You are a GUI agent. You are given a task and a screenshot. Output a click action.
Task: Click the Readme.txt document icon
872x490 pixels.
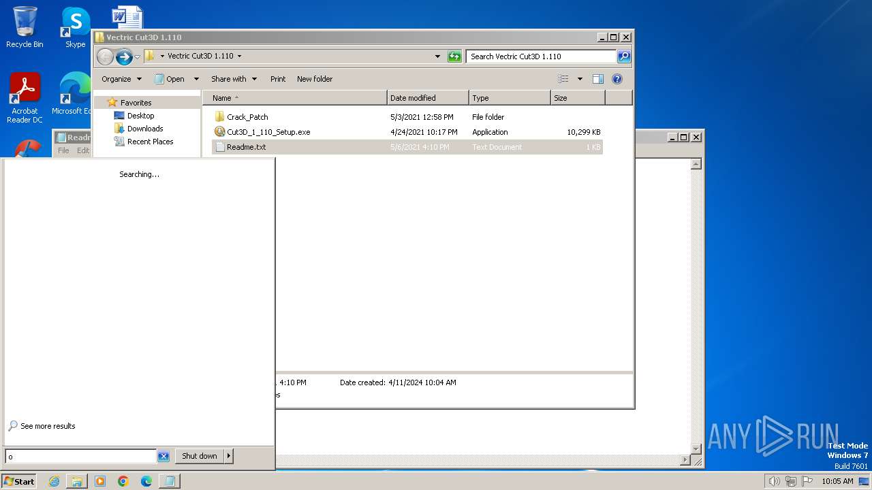point(219,147)
